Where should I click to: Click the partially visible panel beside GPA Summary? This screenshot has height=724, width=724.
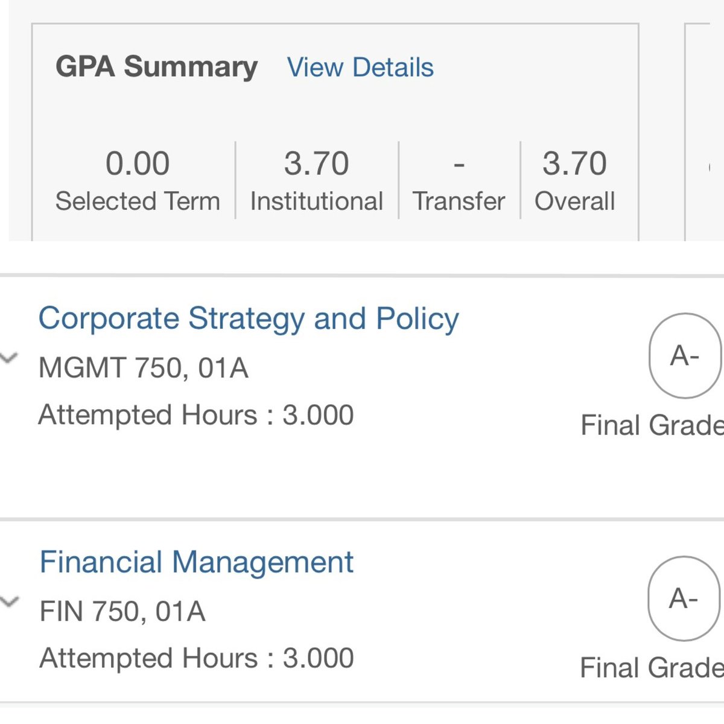tap(705, 132)
